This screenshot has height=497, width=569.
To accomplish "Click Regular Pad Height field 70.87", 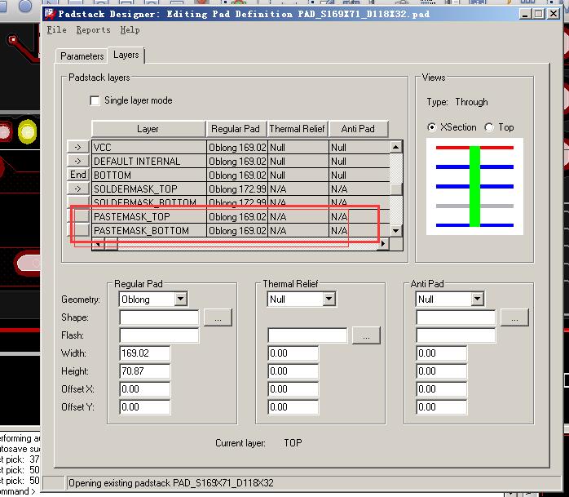I will [x=145, y=371].
